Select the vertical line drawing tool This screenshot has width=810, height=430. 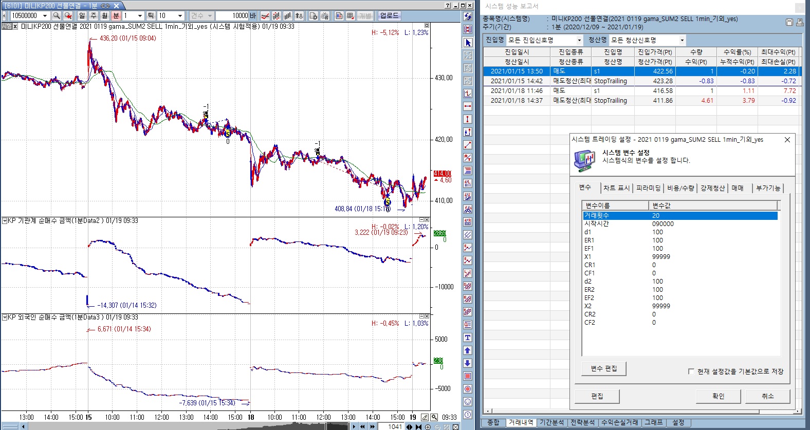pyautogui.click(x=468, y=119)
